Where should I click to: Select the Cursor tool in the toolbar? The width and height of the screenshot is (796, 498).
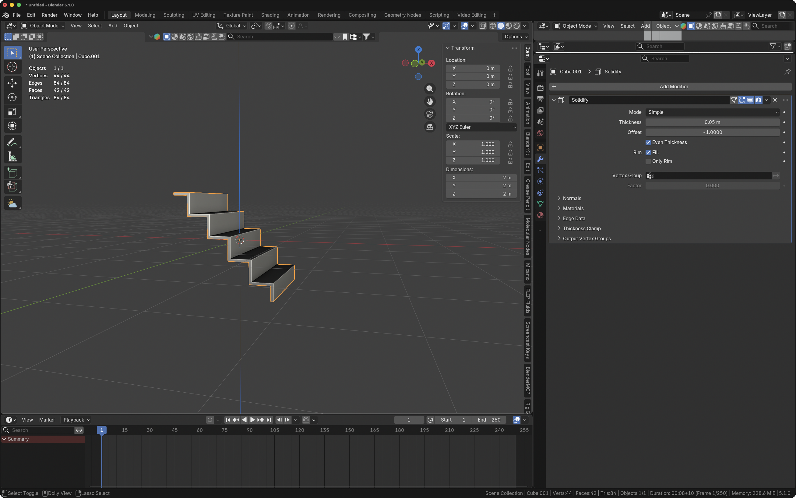coord(12,67)
